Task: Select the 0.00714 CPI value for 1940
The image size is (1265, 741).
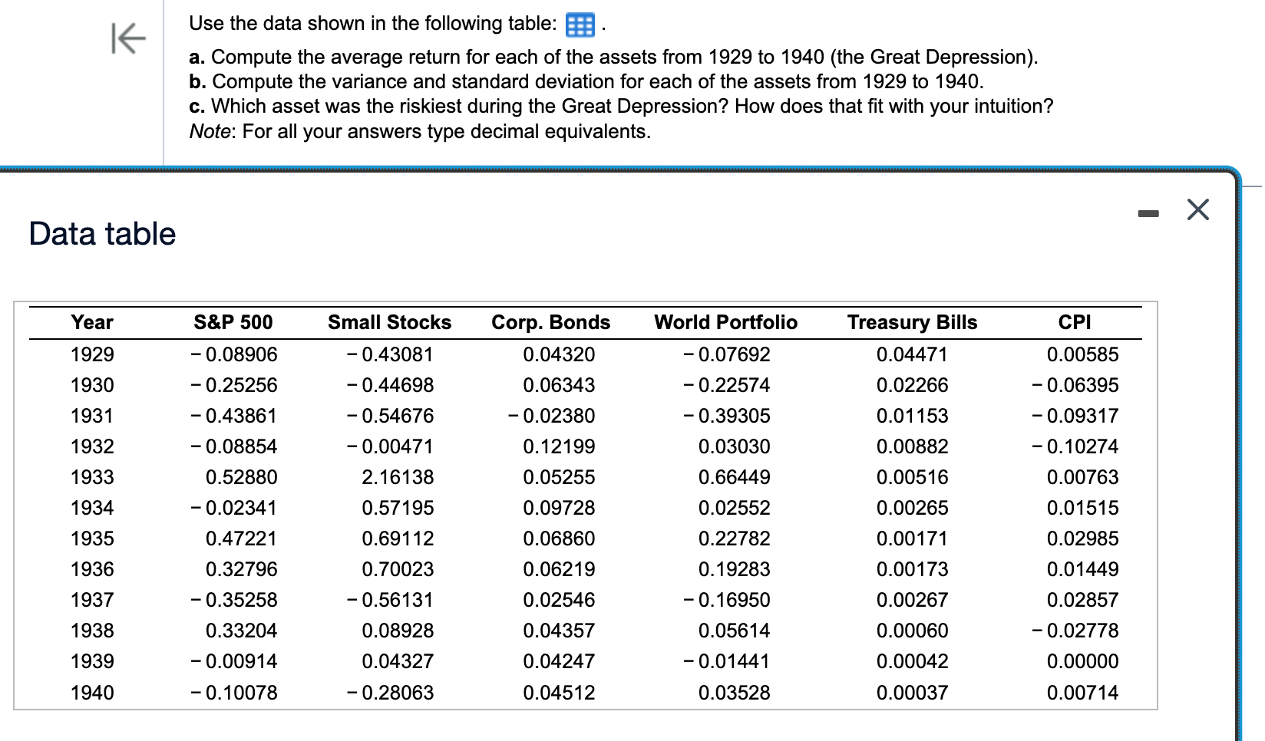Action: point(1082,692)
